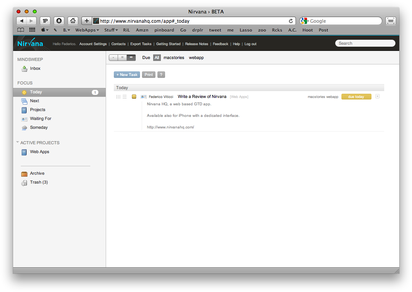Click the browser URL address bar

pos(193,21)
